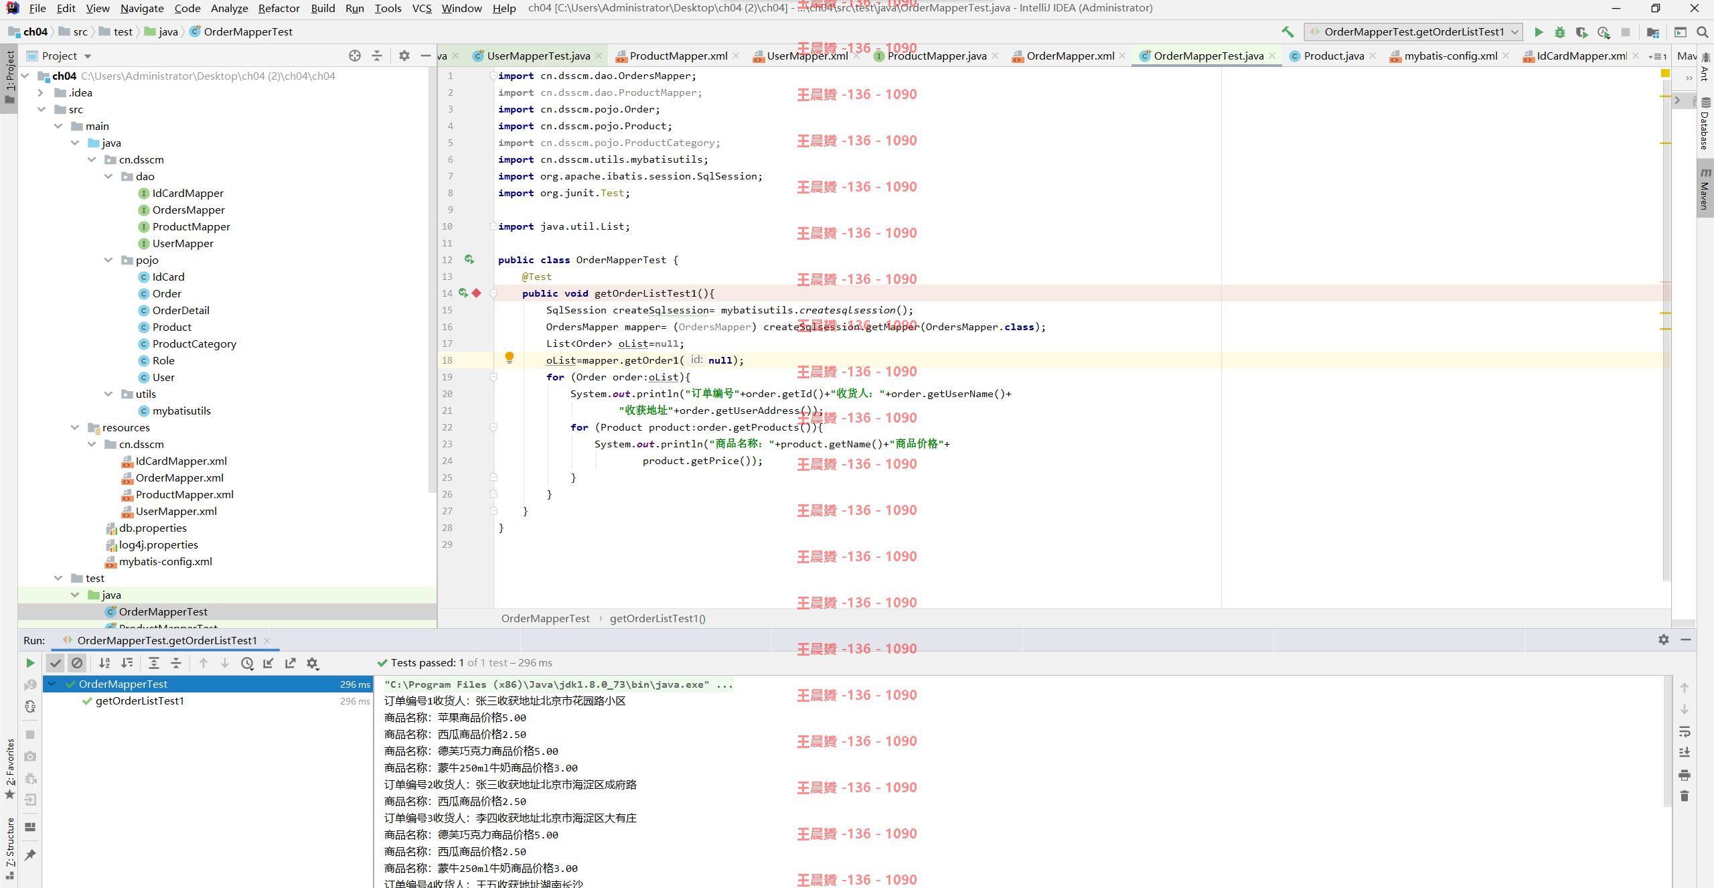
Task: Click locate file crosshair in Project panel
Action: click(x=355, y=56)
